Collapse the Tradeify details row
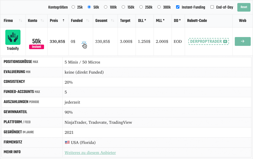The image size is (253, 159). (13, 53)
